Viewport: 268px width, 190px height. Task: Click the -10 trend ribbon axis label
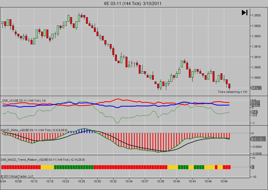pyautogui.click(x=254, y=177)
